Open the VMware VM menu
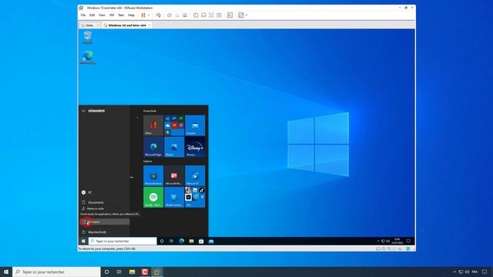 click(x=112, y=15)
